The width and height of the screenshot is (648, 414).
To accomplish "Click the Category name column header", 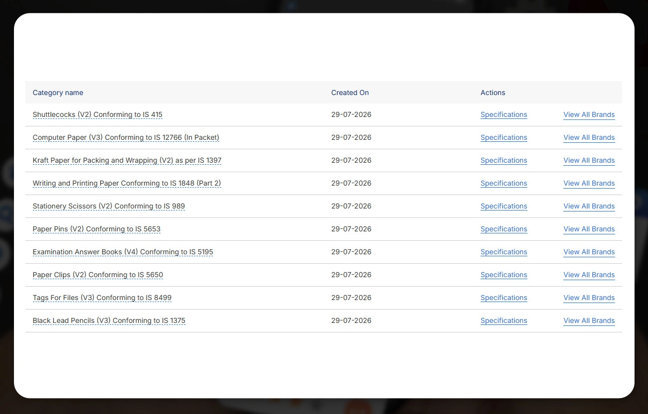I will point(58,93).
